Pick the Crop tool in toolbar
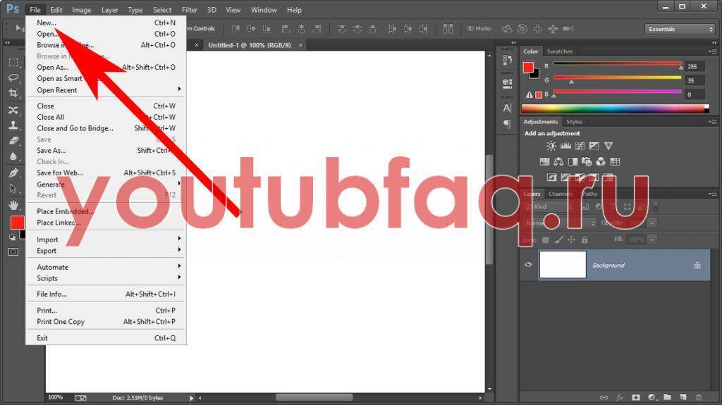722x405 pixels. 13,93
